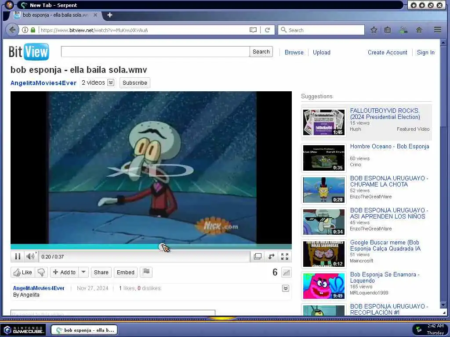This screenshot has width=450, height=337.
Task: Open the Add to dropdown arrow
Action: pyautogui.click(x=83, y=272)
